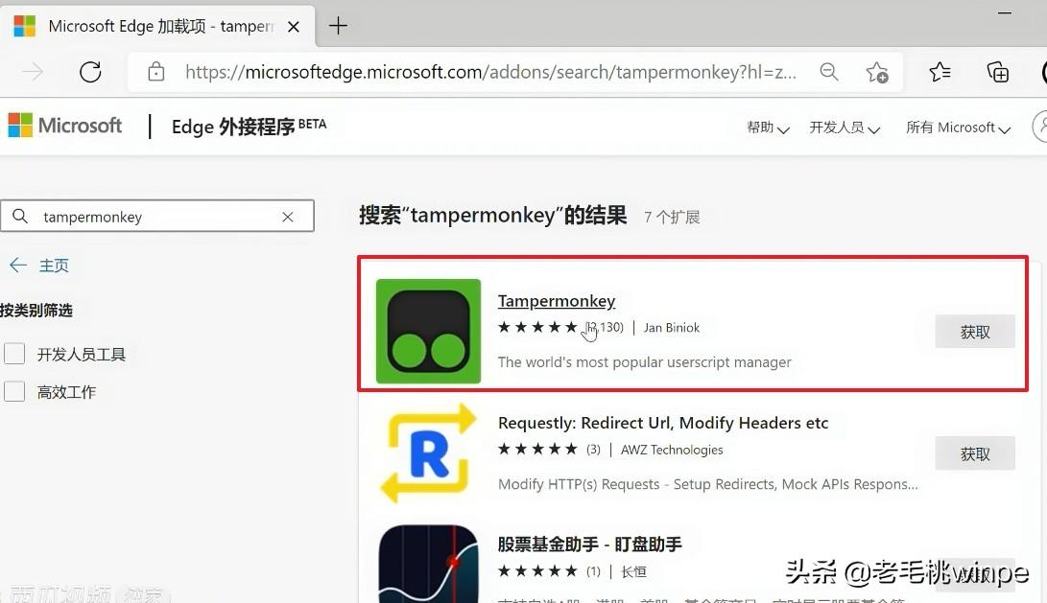This screenshot has height=603, width=1047.
Task: Open the Favorites list icon
Action: [940, 71]
